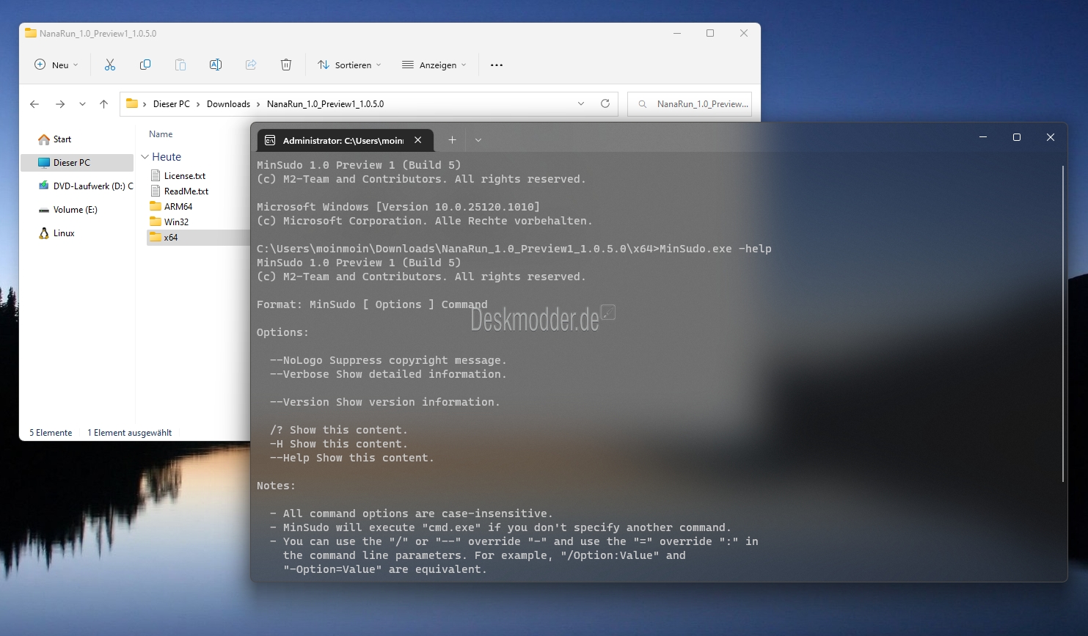Click the Copy icon in Explorer toolbar
The width and height of the screenshot is (1088, 636).
tap(145, 65)
